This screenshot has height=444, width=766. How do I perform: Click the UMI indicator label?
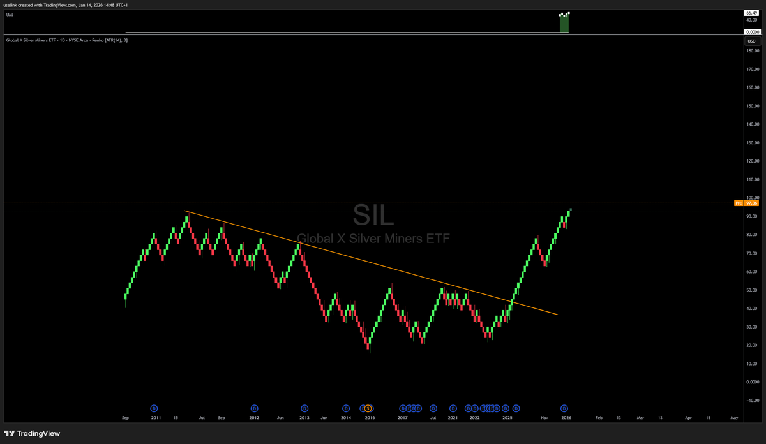tap(10, 13)
